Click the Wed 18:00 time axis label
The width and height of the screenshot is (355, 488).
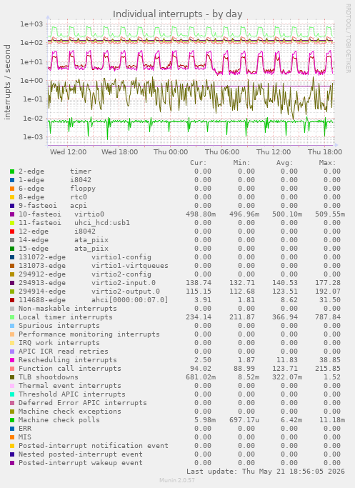119,152
